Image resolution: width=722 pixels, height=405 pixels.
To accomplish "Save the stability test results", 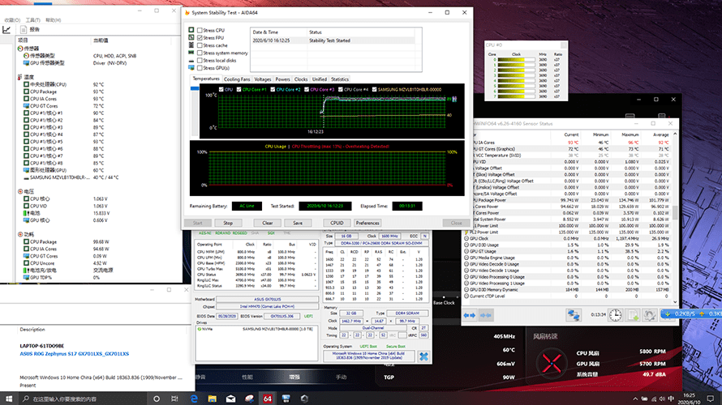I will pyautogui.click(x=298, y=223).
